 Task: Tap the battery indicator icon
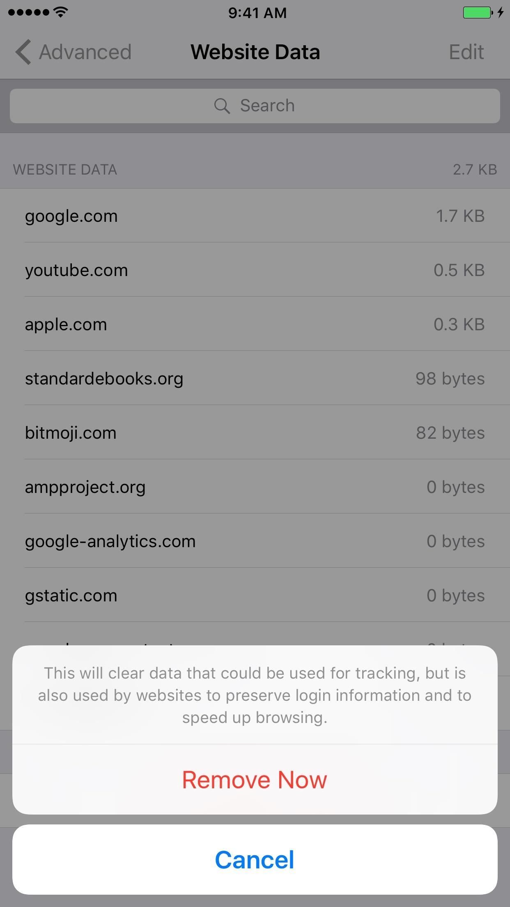[478, 13]
